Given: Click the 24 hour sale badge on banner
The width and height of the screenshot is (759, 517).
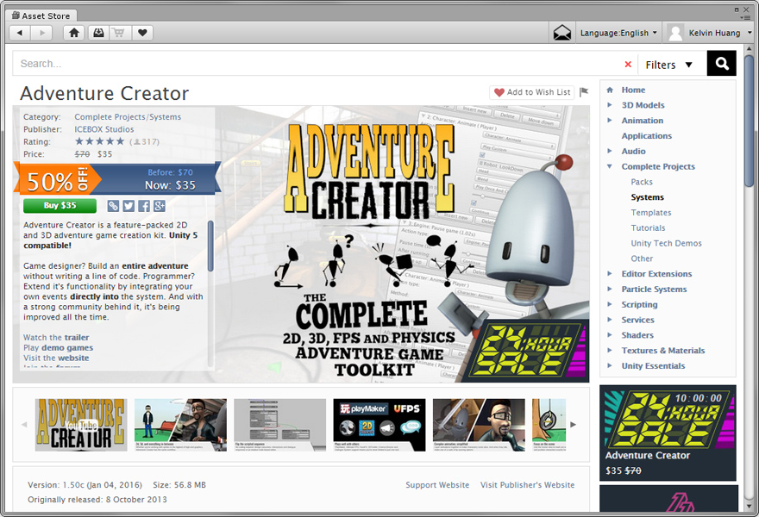Looking at the screenshot, I should coord(525,351).
